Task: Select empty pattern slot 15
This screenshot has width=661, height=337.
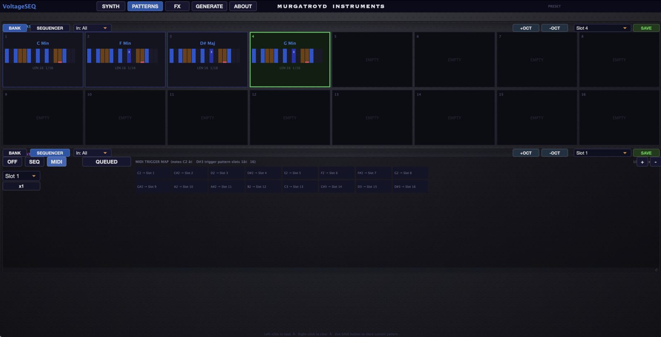Action: tap(537, 118)
